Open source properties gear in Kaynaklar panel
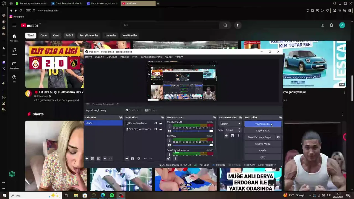 click(x=139, y=158)
